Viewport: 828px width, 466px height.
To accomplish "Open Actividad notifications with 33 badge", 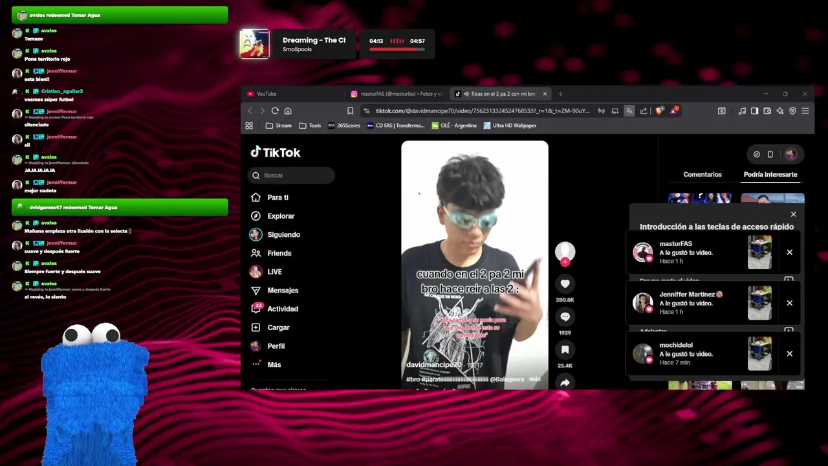I will pyautogui.click(x=283, y=309).
